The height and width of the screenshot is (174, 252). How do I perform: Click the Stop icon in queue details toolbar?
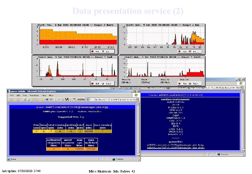point(25,100)
